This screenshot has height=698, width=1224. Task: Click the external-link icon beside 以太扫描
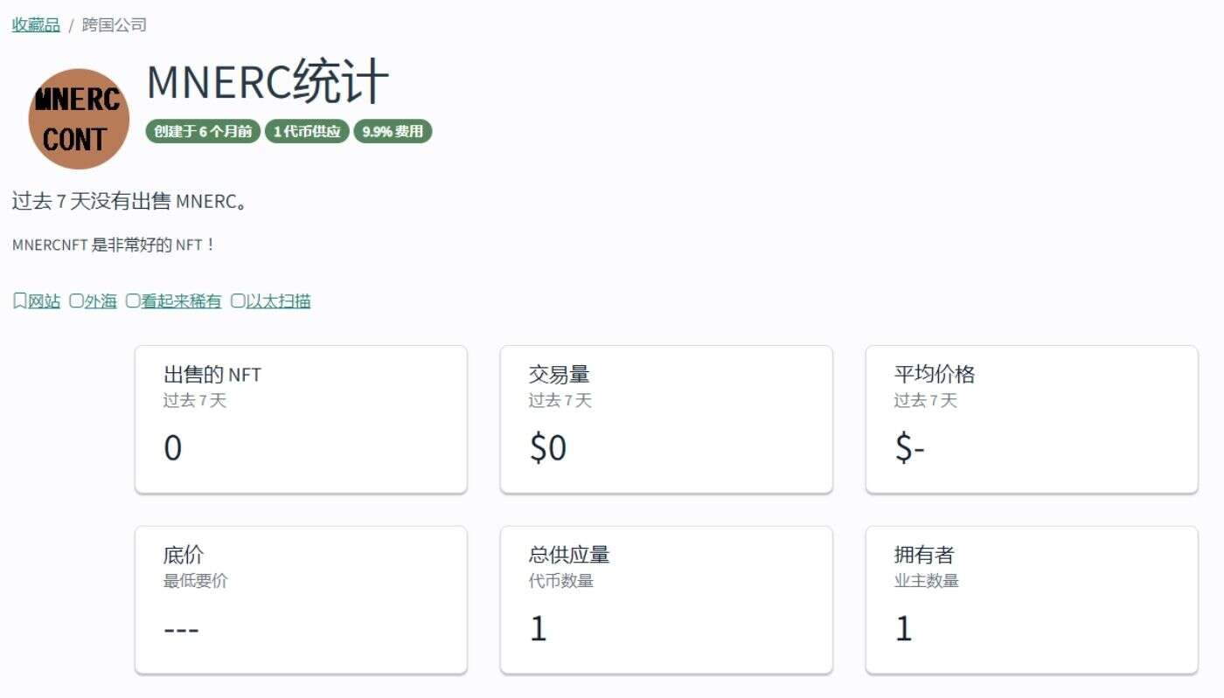236,301
